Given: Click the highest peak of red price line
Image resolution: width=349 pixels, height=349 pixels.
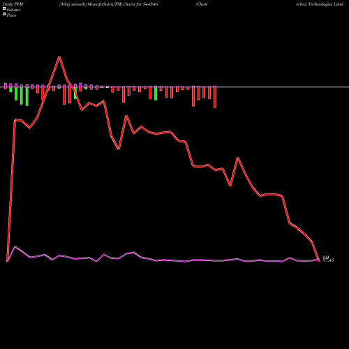Looking at the screenshot, I should (59, 57).
